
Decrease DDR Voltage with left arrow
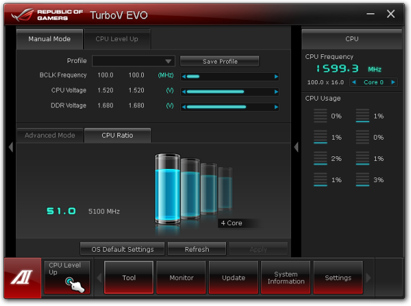pos(184,107)
